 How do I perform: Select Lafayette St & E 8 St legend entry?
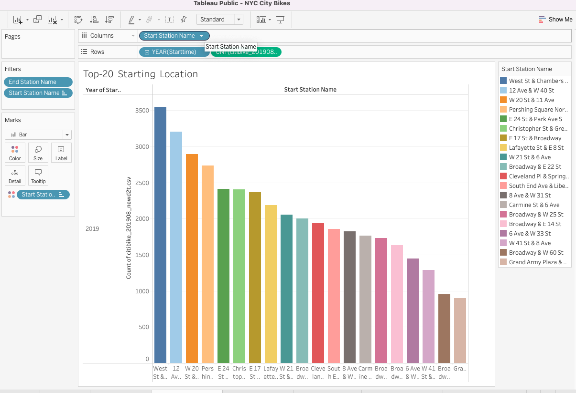coord(535,148)
